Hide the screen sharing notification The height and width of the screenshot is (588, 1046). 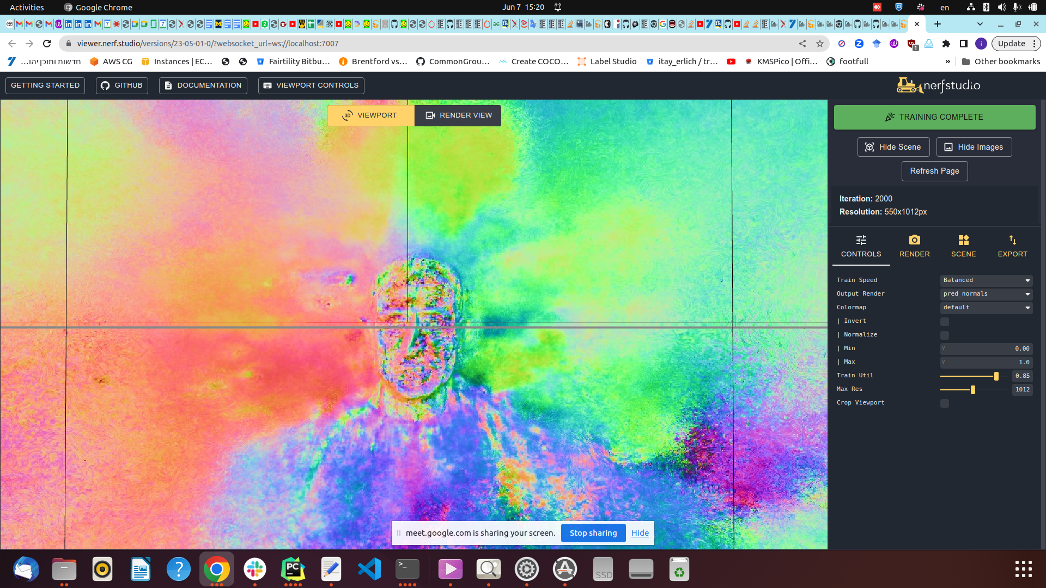pos(640,533)
